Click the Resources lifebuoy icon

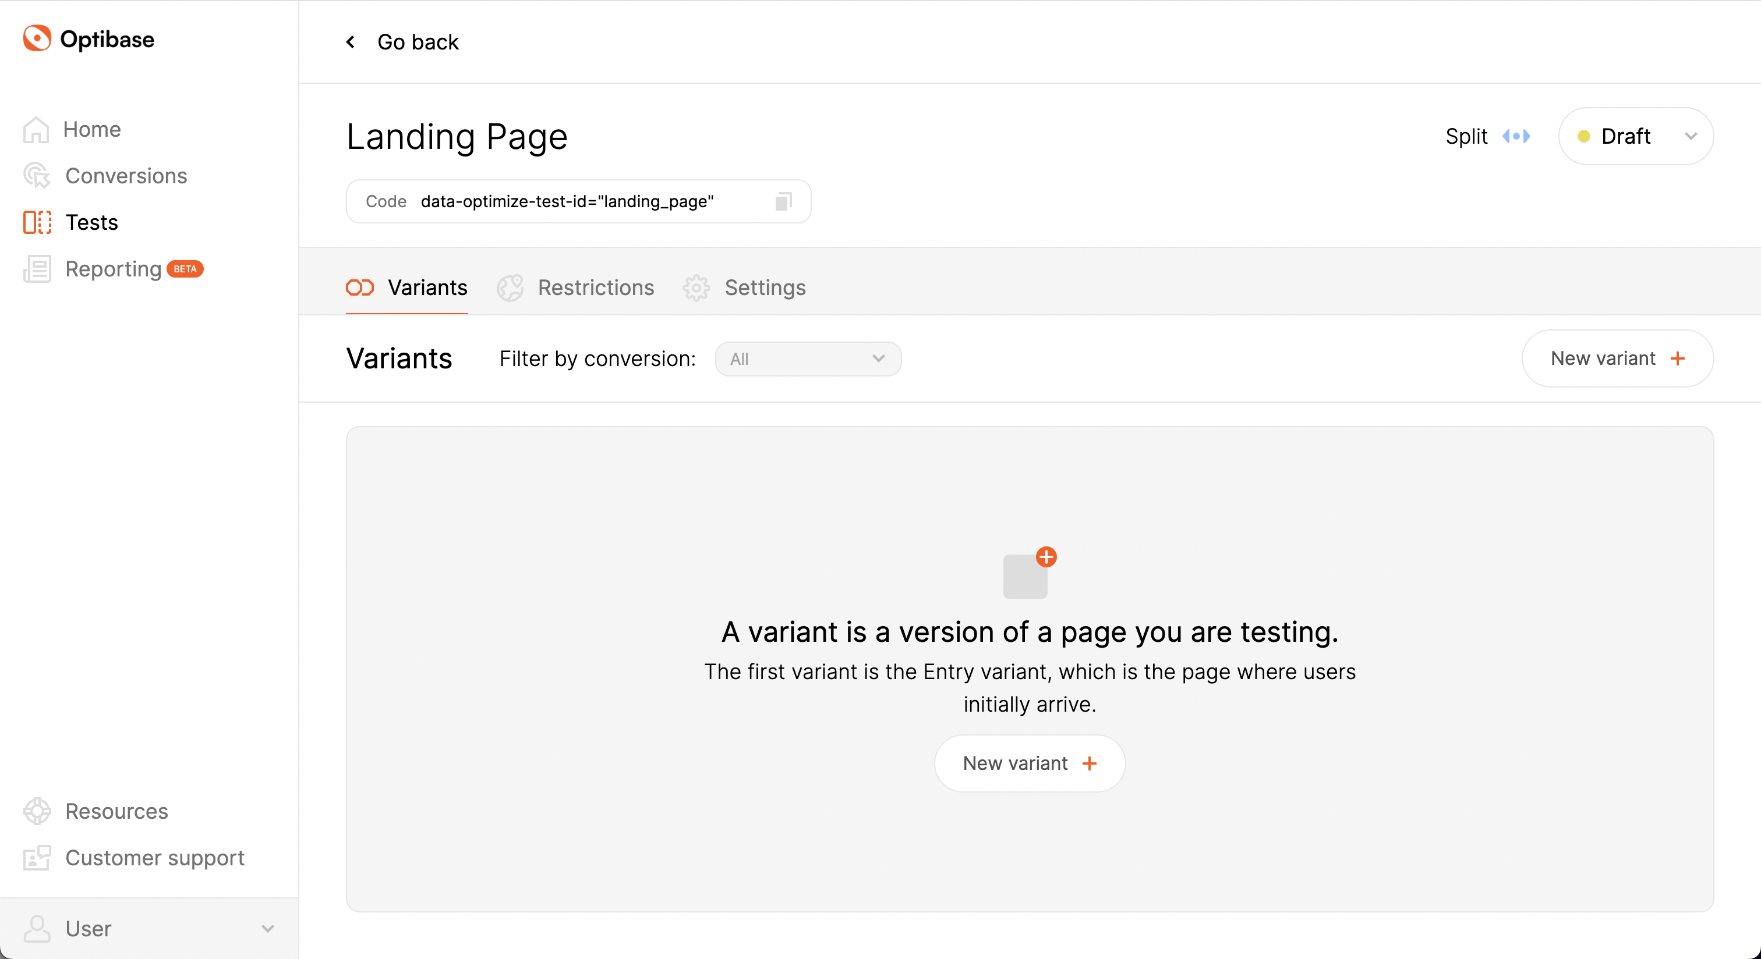37,811
